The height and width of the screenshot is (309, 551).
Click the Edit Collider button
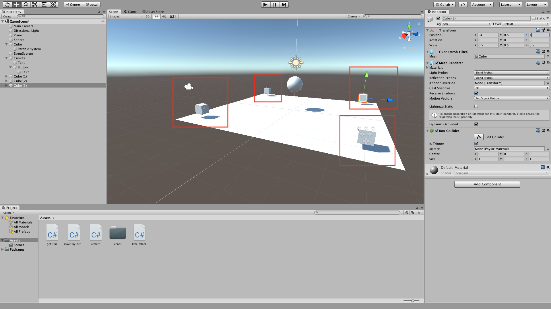point(479,137)
